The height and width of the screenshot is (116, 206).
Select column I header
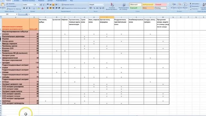107,17
